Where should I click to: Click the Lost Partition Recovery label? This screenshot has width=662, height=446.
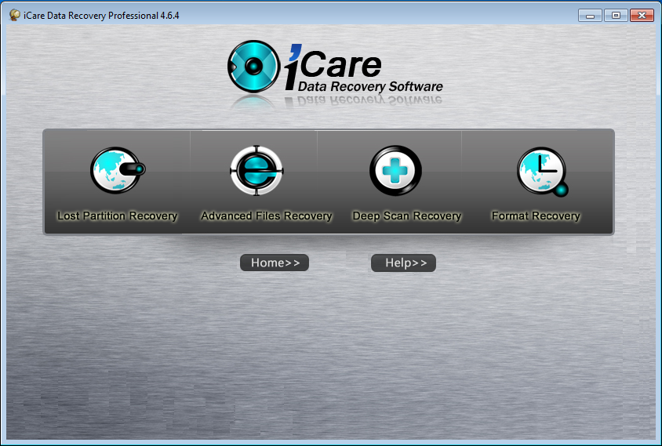coord(118,216)
